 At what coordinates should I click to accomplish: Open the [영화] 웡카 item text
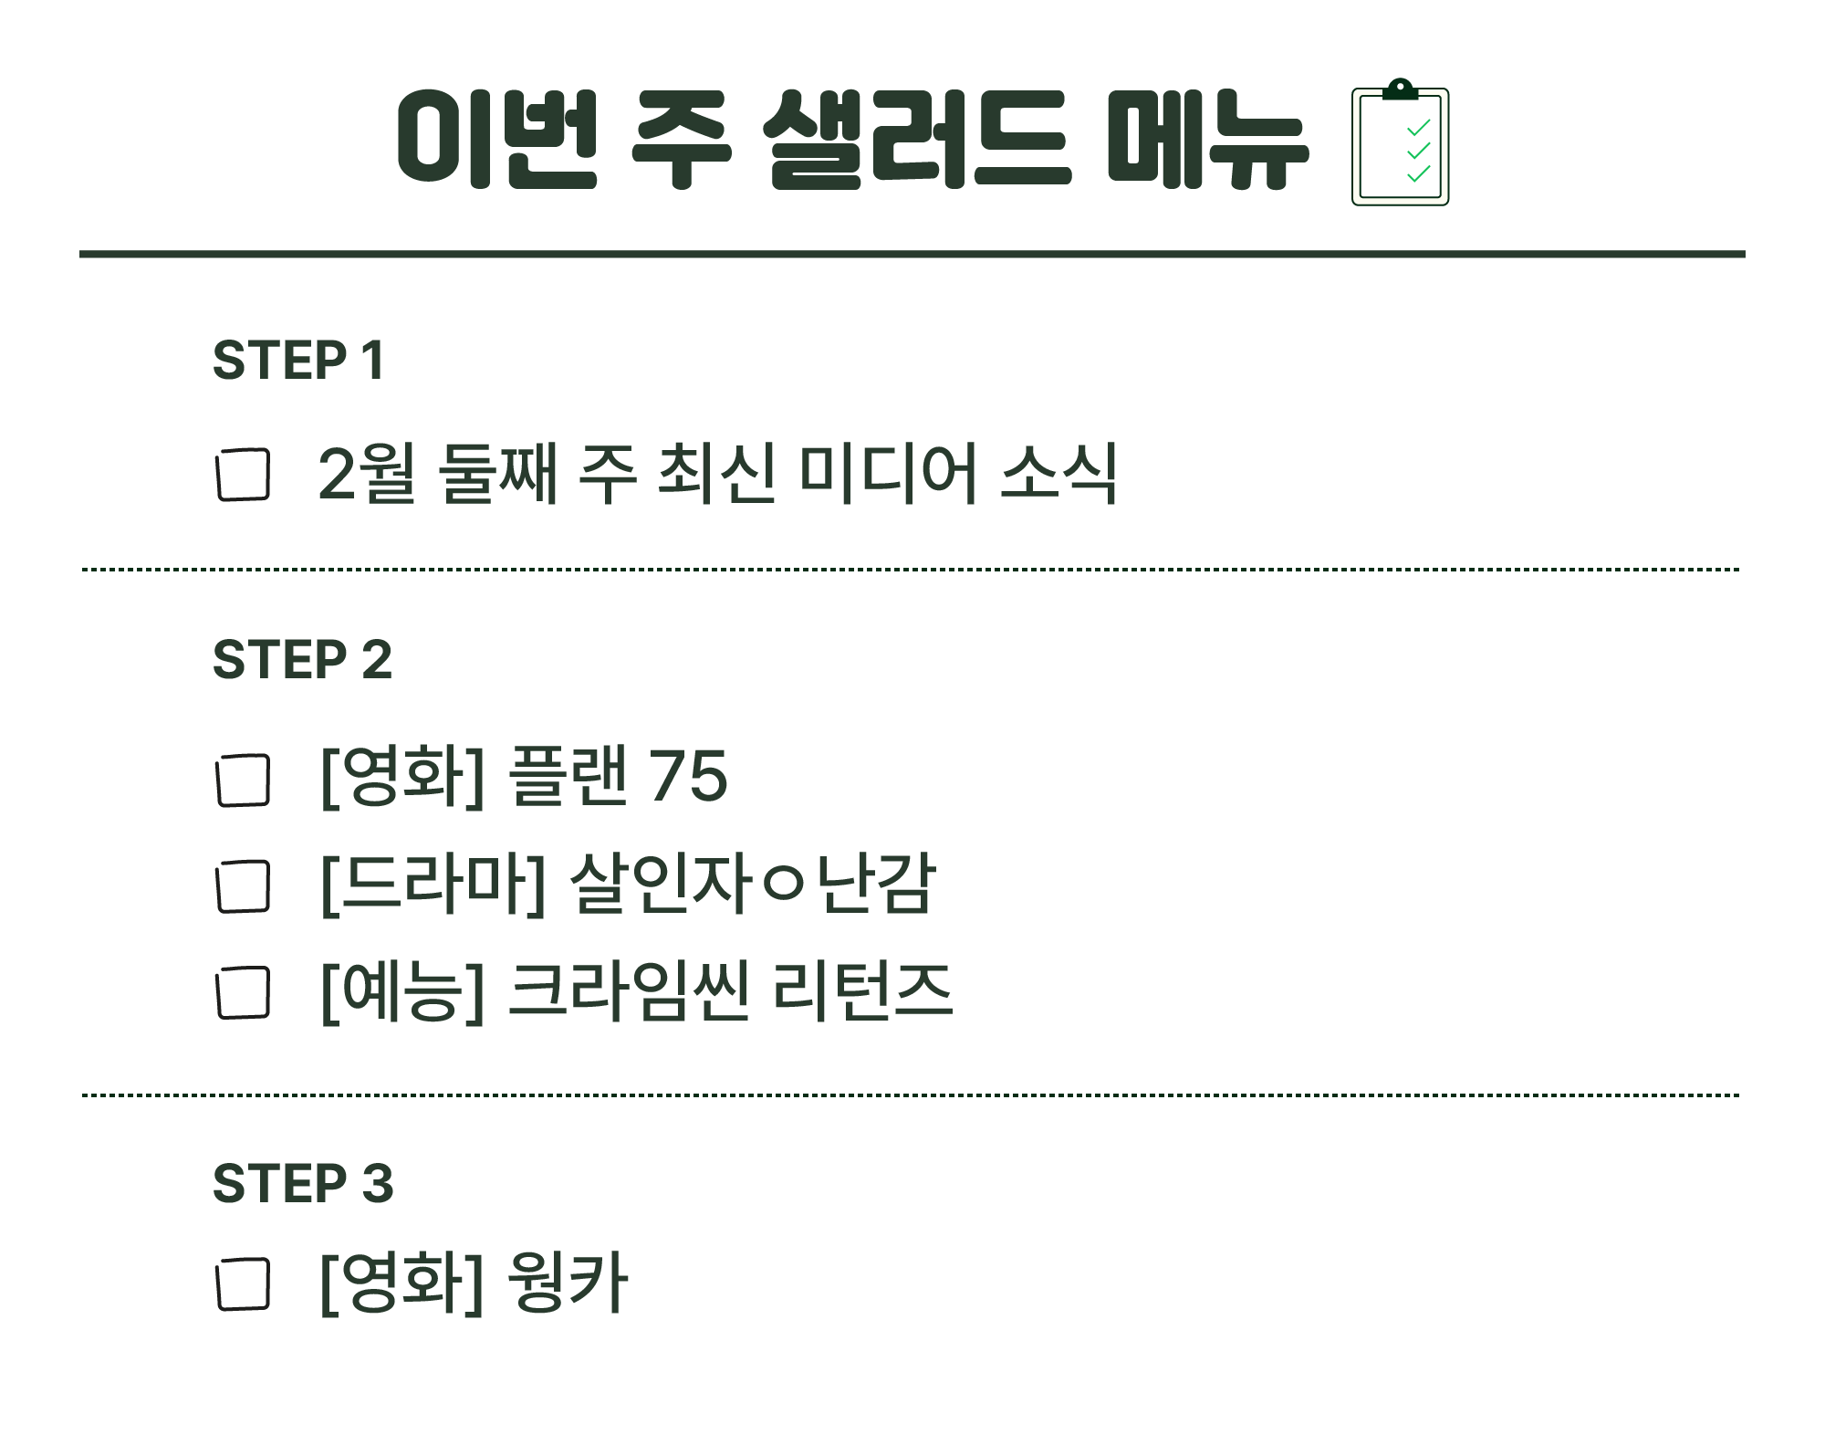click(474, 1283)
